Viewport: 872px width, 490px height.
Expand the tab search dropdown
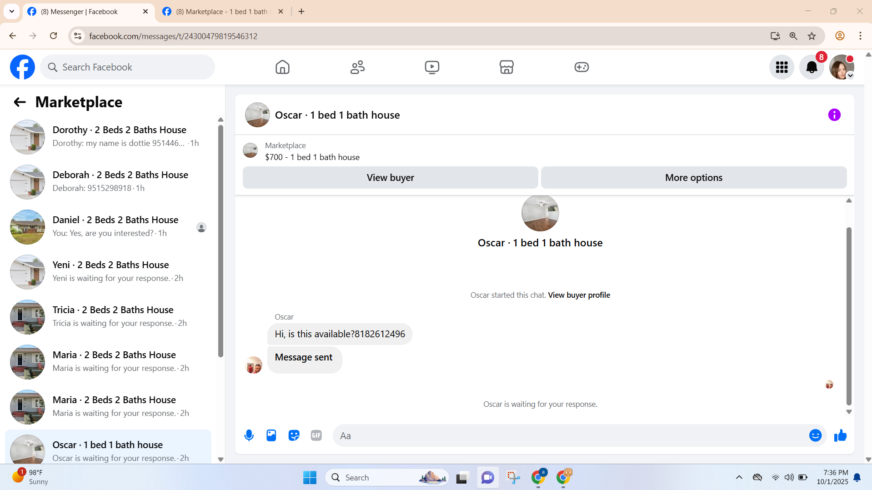(x=12, y=12)
